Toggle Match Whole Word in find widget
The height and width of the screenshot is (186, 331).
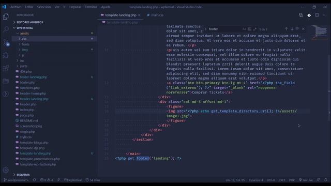click(x=250, y=29)
